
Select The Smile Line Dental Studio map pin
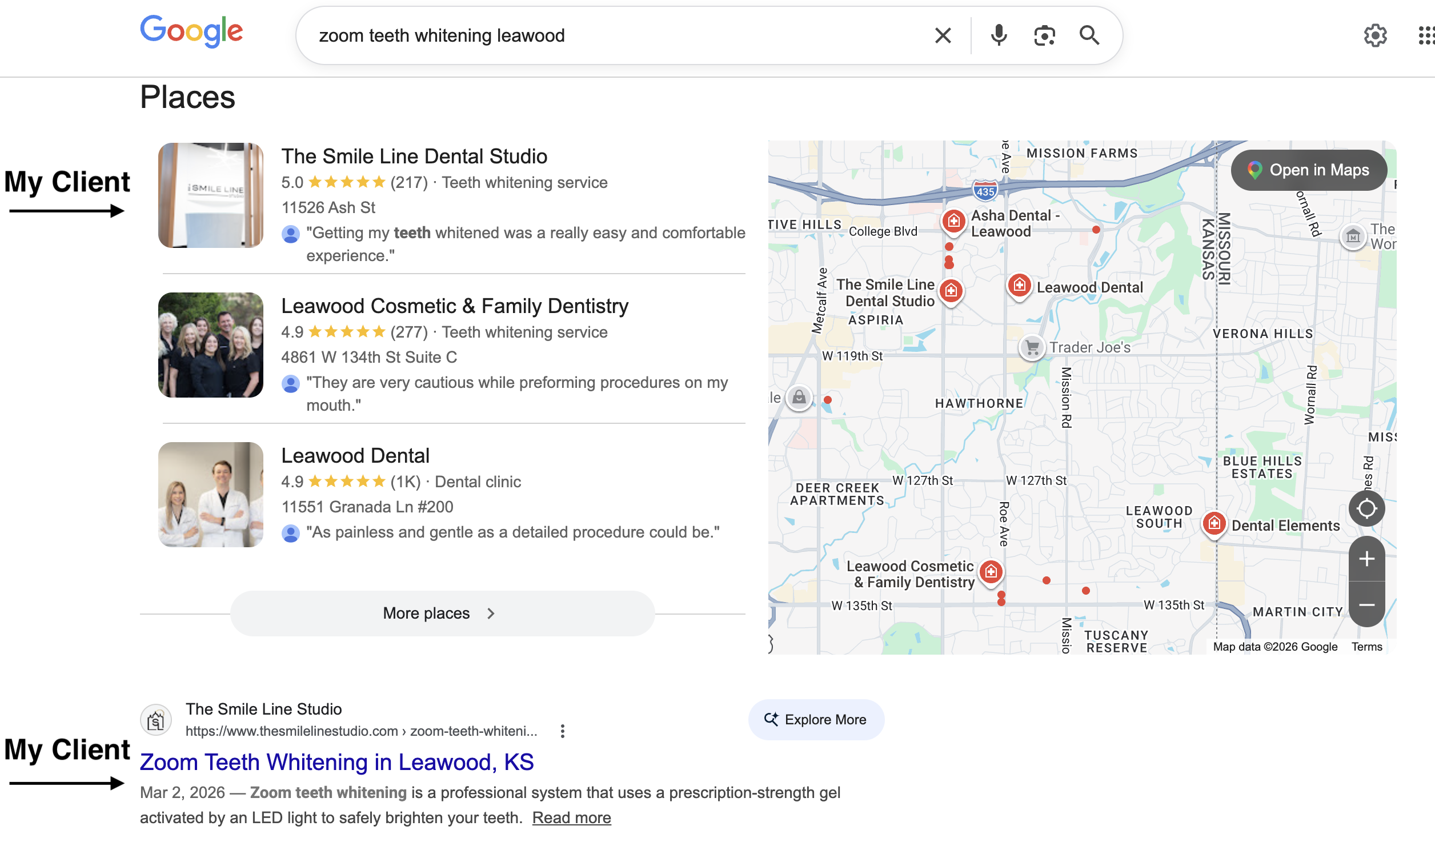tap(951, 291)
